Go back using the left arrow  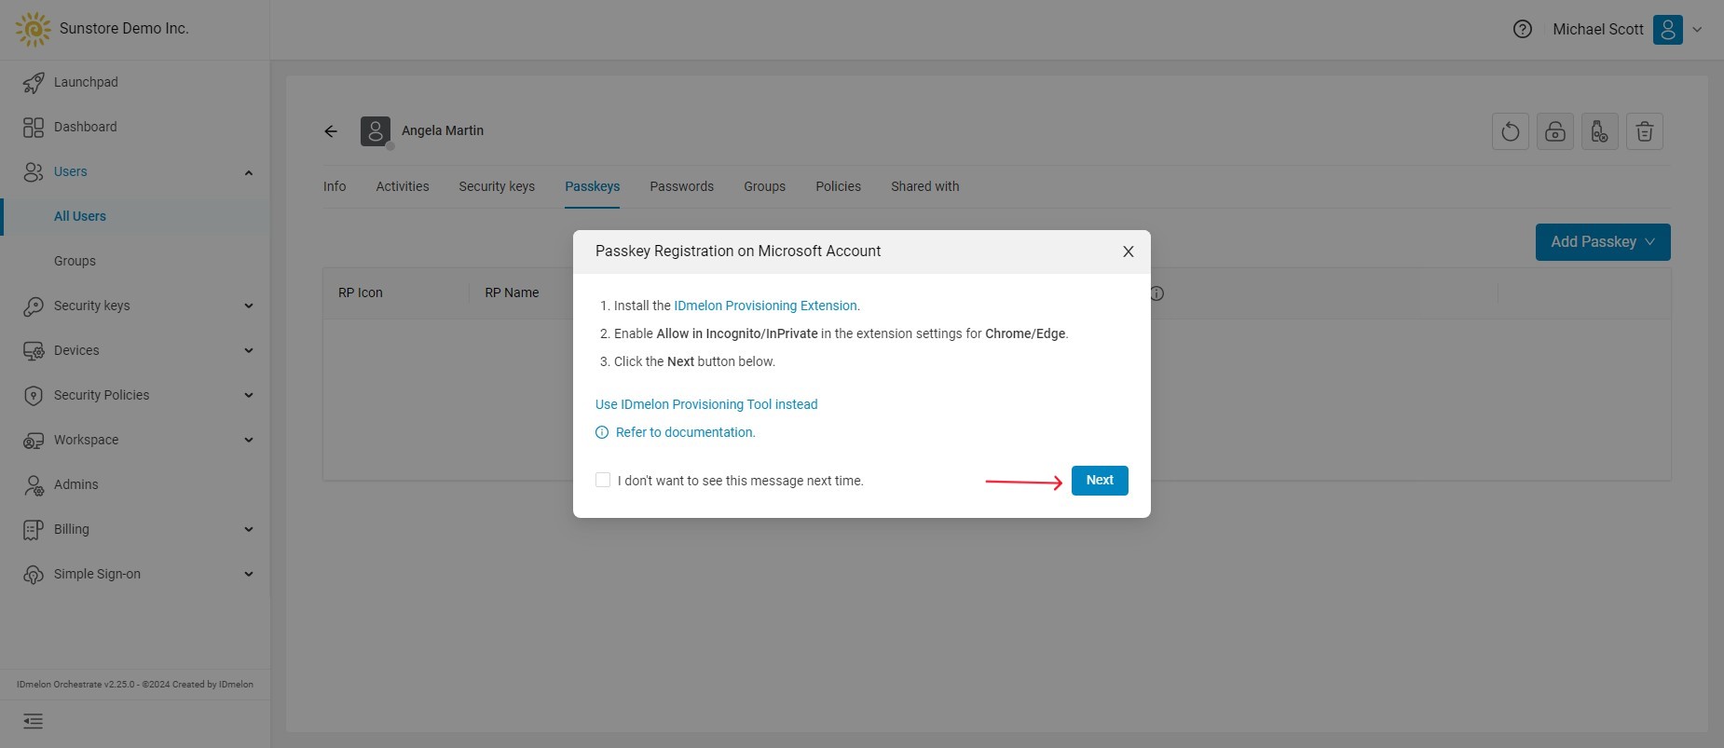tap(331, 131)
